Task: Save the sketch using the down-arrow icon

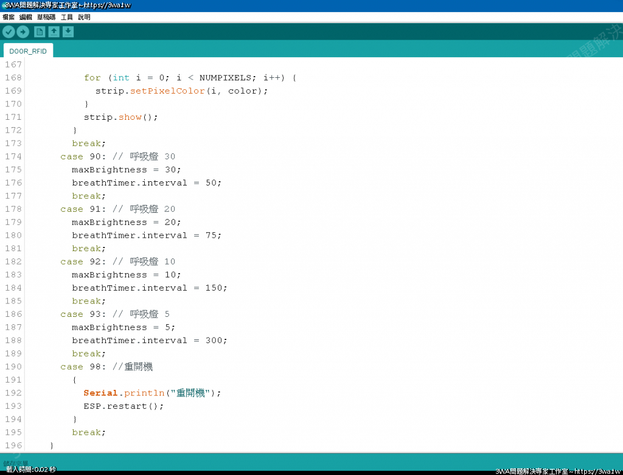Action: [x=68, y=32]
